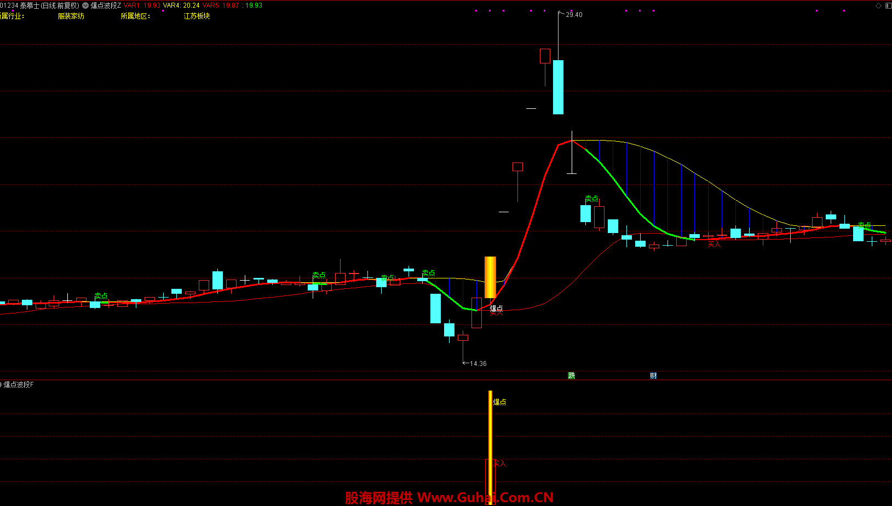This screenshot has width=892, height=506.
Task: Click the VAR4: 20.24 value
Action: click(x=181, y=5)
